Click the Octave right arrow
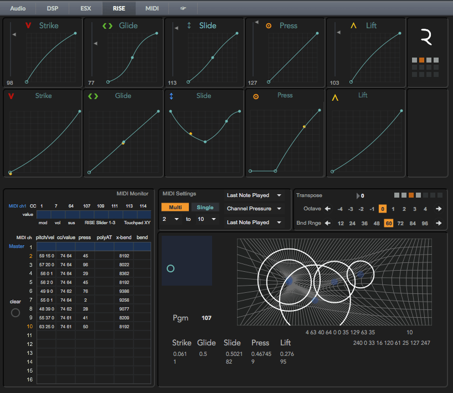Screen dimensions: 453x393 (x=439, y=209)
